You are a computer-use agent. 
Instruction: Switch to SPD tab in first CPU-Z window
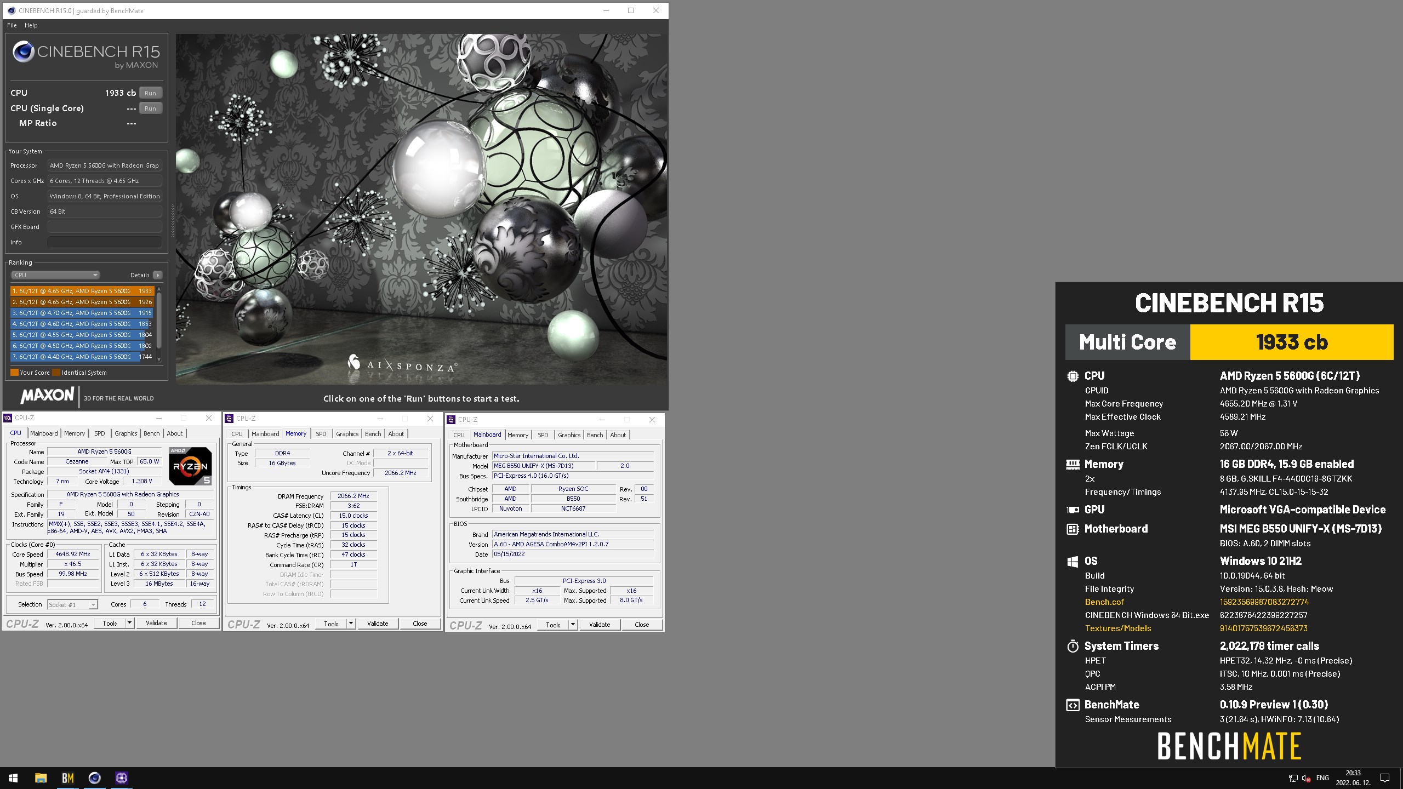pos(100,433)
